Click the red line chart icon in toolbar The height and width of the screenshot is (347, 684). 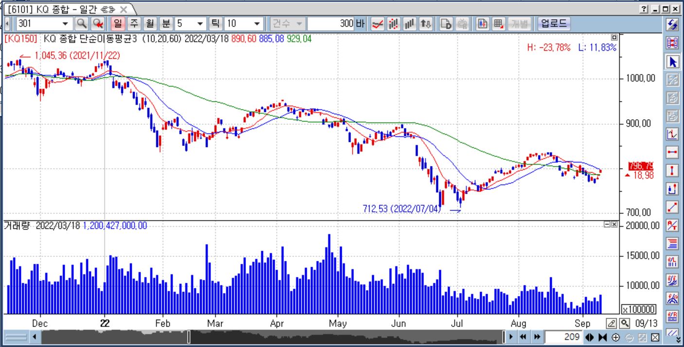coord(378,23)
